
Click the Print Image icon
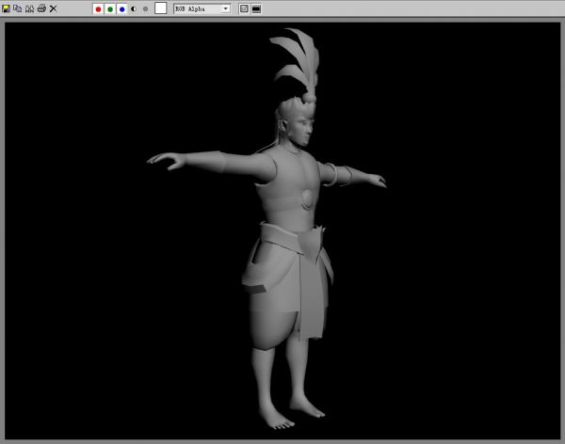click(x=40, y=8)
